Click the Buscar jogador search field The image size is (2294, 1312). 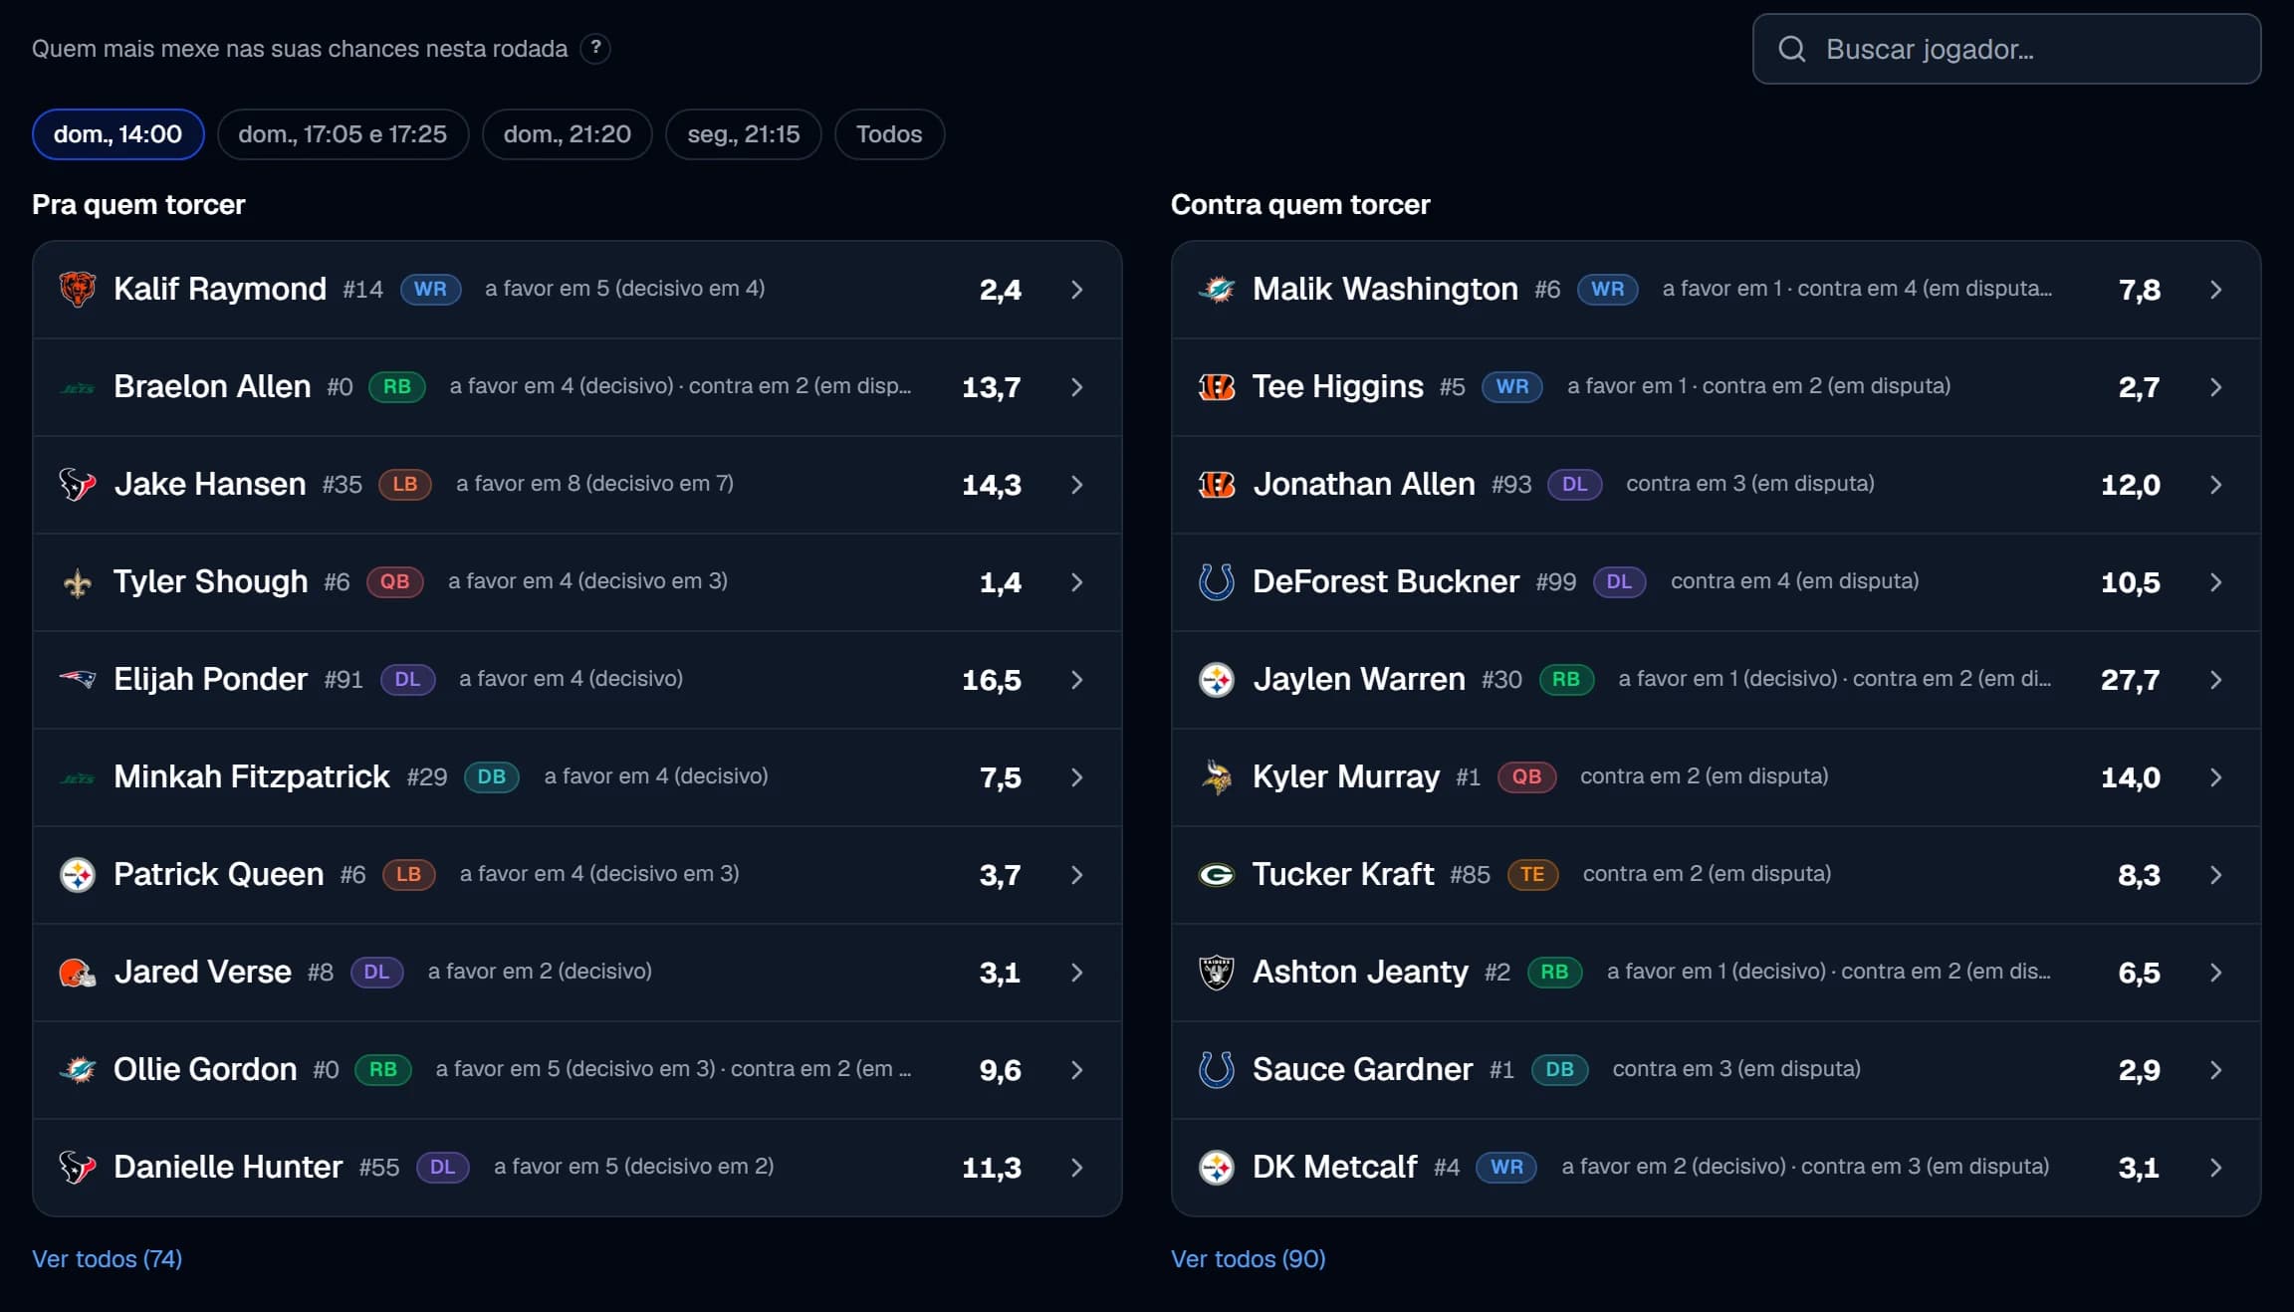(x=2006, y=49)
